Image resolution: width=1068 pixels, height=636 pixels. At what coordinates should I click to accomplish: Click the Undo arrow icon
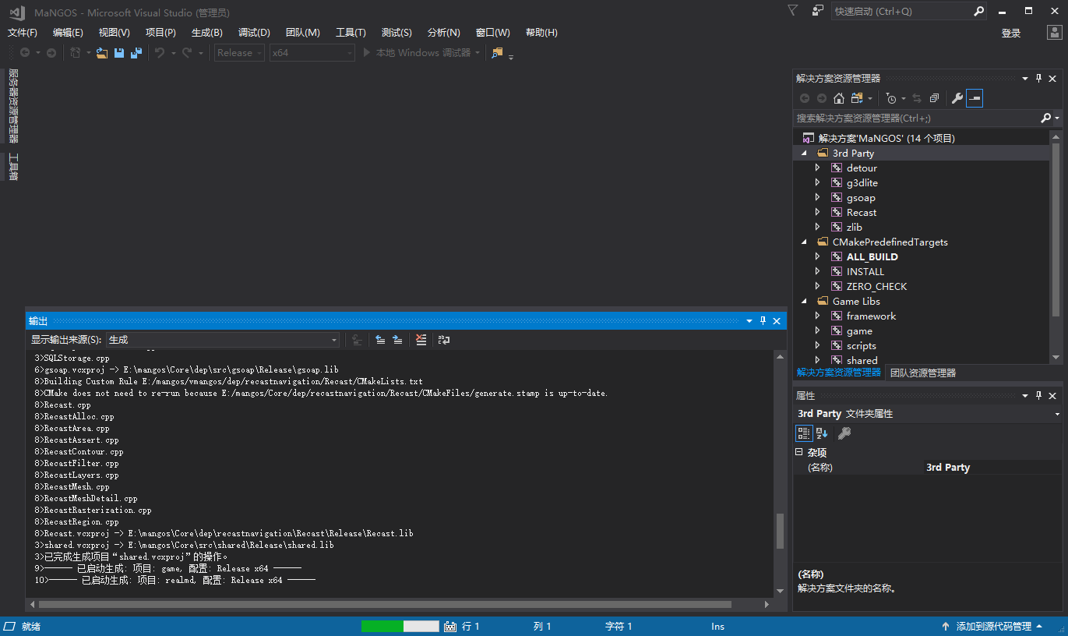click(x=159, y=53)
